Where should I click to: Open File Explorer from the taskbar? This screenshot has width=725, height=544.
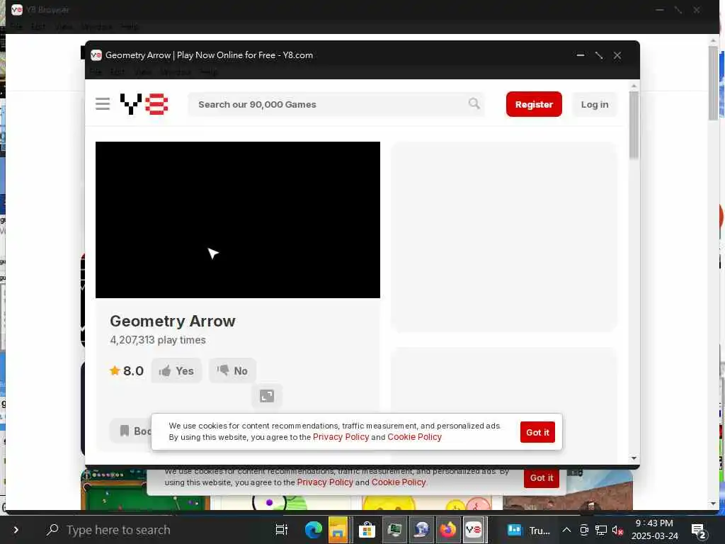pos(338,530)
